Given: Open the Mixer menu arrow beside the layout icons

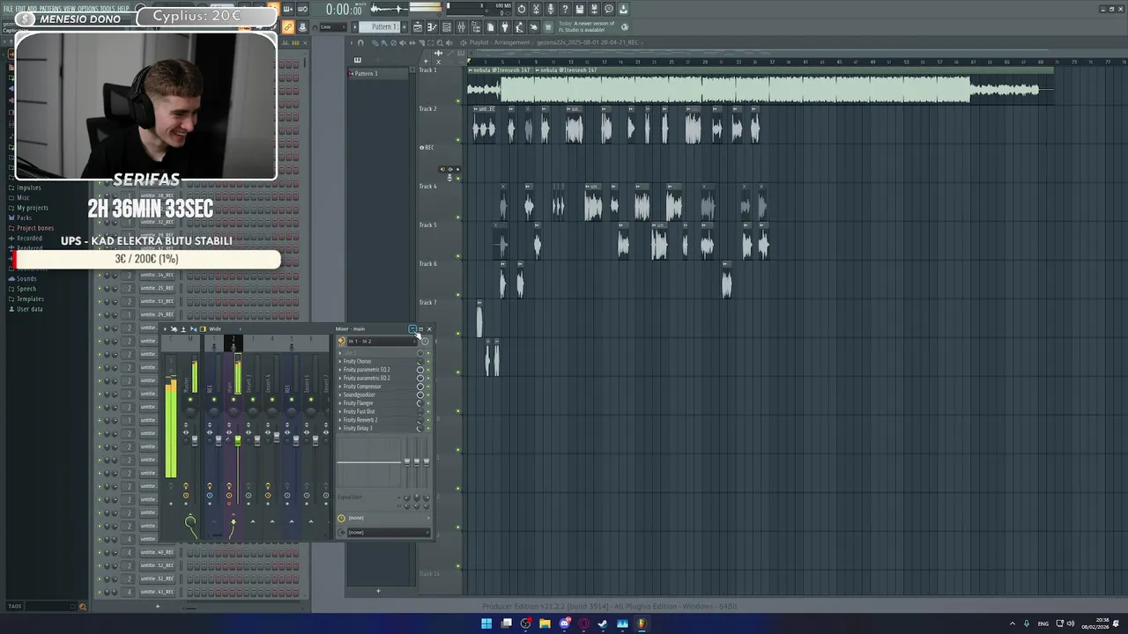Looking at the screenshot, I should 165,328.
